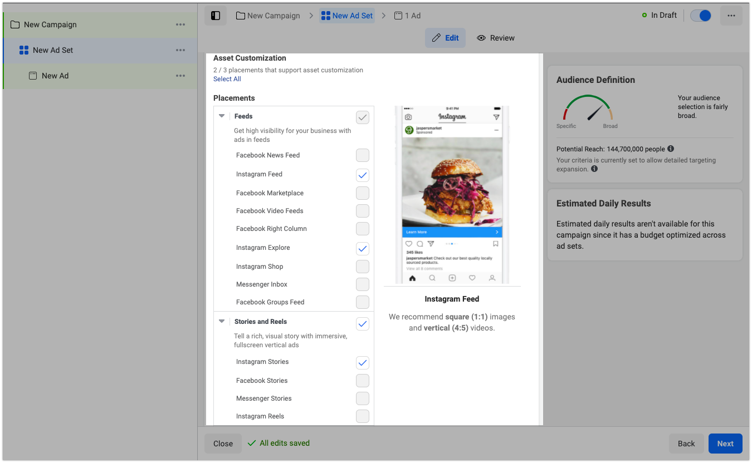
Task: Open the three-dot menu beside New Campaign
Action: pos(180,24)
